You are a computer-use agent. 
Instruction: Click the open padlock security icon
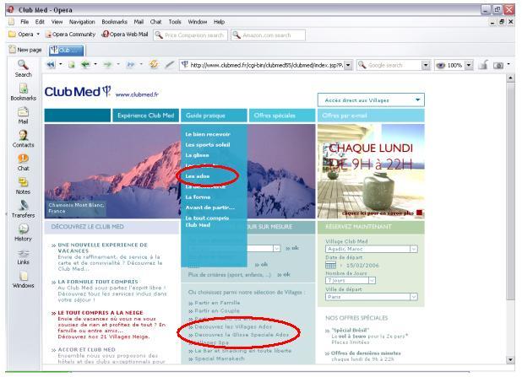[483, 65]
